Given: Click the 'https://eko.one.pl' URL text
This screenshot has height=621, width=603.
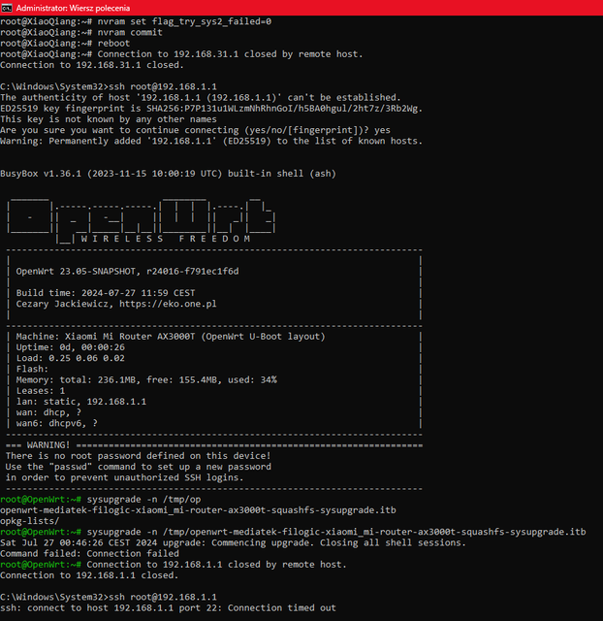Looking at the screenshot, I should 168,304.
